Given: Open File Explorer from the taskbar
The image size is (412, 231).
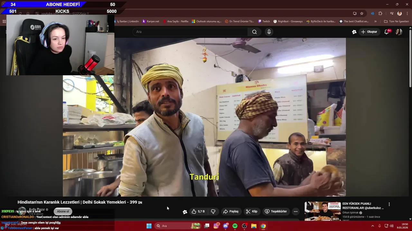Looking at the screenshot, I should click(x=254, y=226).
